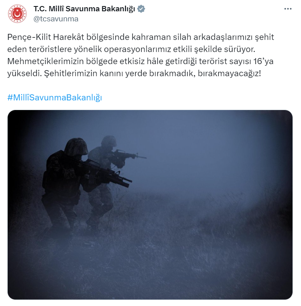
Task: Follow the #MillîSavunmaBakanlığı hashtag
Action: pyautogui.click(x=55, y=98)
